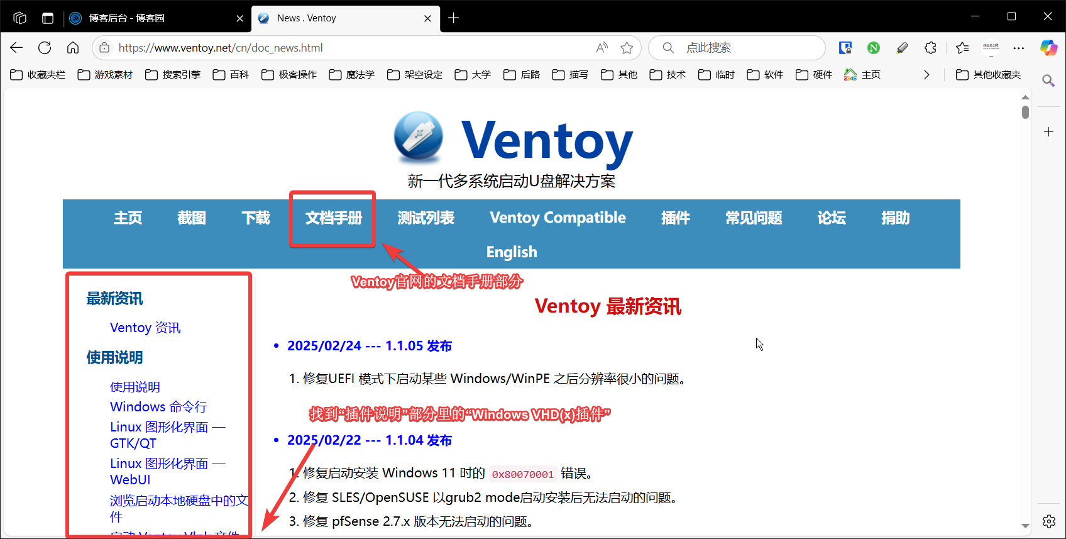This screenshot has width=1066, height=539.
Task: Add page to favorites star icon
Action: [x=627, y=48]
